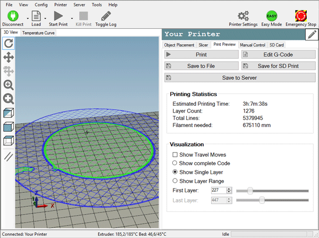
Task: Click Connected: Your Printer status text
Action: 24,234
